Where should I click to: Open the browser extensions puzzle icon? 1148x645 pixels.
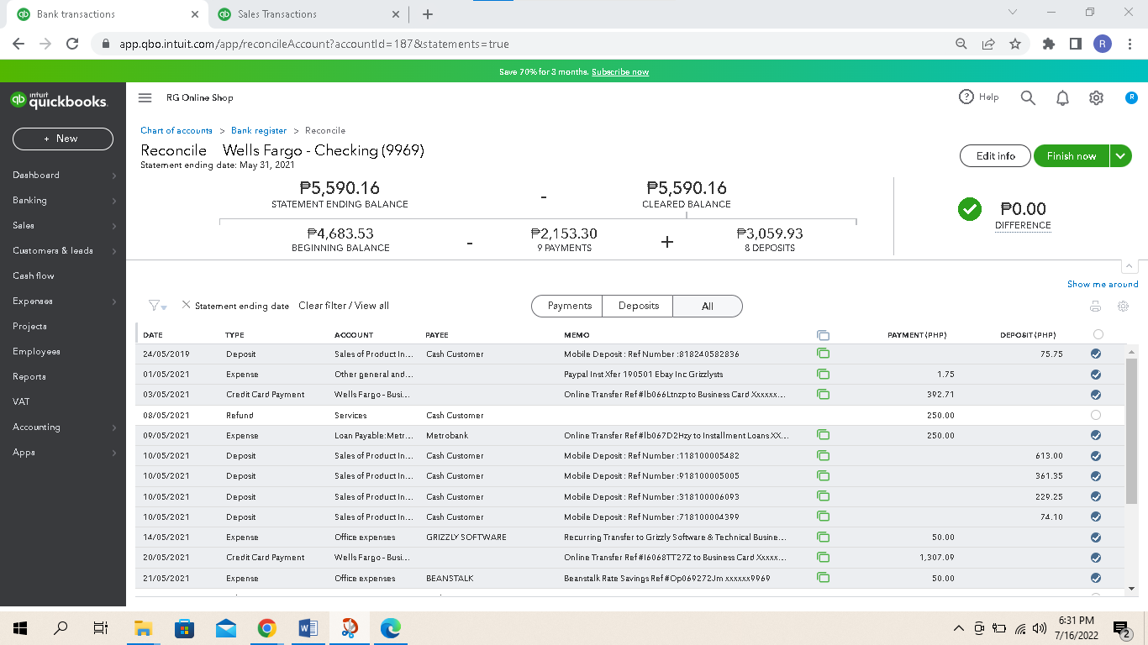pos(1048,44)
